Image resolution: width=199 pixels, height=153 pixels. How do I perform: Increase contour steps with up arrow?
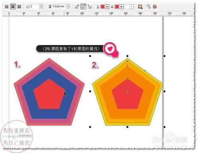click(41, 5)
